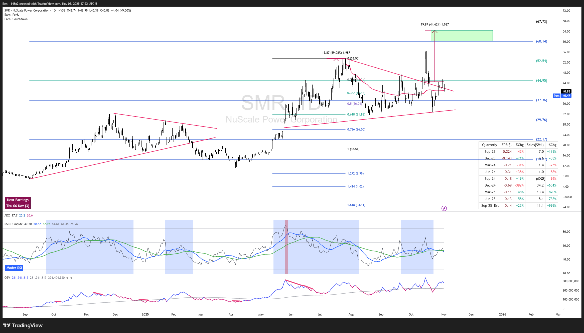Open the Earn. Perf. indicator legend
The image size is (584, 333).
click(12, 15)
